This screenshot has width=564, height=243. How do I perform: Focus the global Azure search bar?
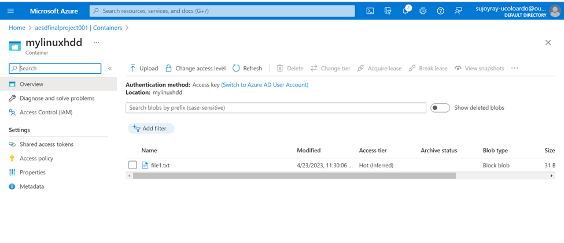tap(222, 11)
